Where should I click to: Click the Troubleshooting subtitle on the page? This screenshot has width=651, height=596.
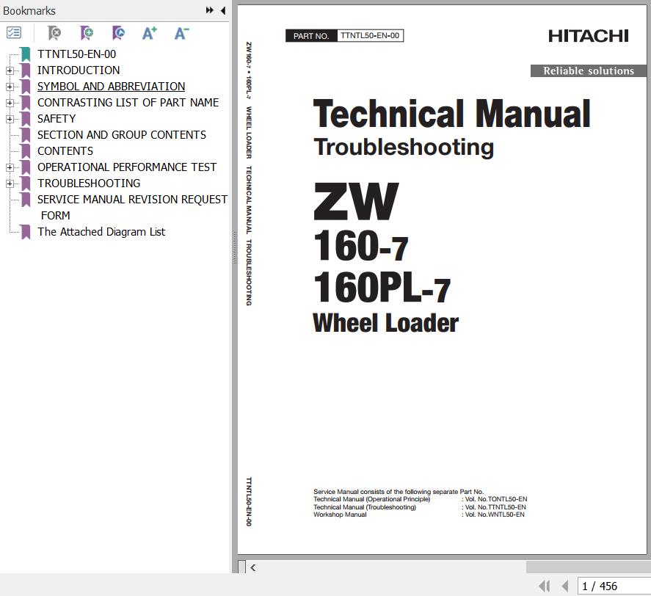pyautogui.click(x=404, y=148)
